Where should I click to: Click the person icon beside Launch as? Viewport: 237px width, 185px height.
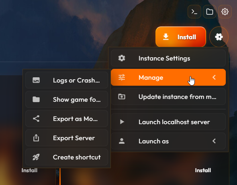pyautogui.click(x=122, y=141)
